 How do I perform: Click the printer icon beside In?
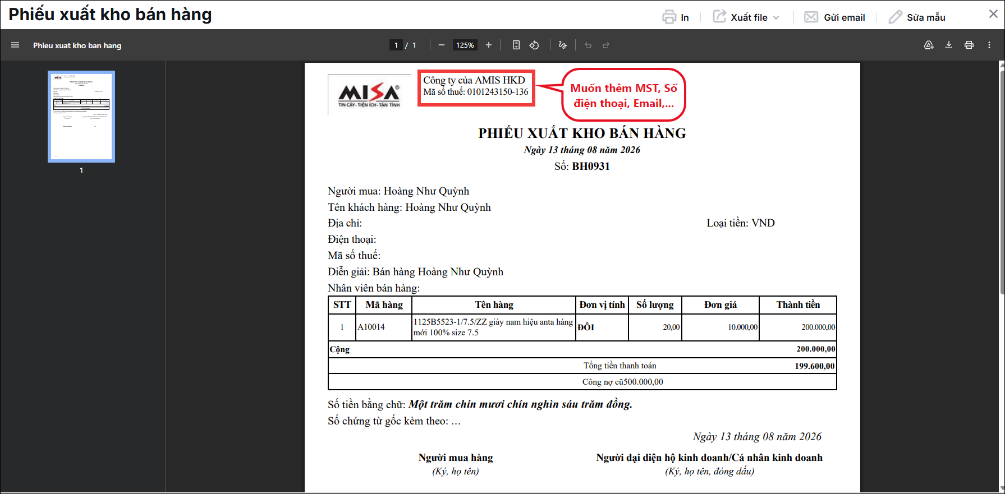click(669, 17)
